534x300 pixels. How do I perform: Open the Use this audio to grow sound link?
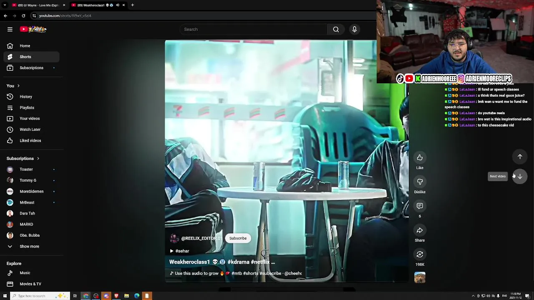point(236,273)
